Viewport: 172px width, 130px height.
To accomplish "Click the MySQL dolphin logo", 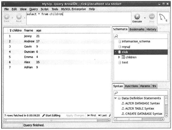I will [163, 18].
